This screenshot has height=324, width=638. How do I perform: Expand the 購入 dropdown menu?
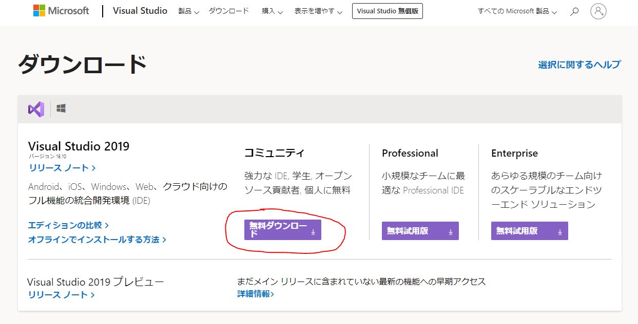click(x=272, y=11)
